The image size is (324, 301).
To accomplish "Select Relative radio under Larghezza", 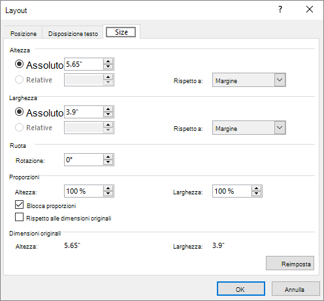I will 19,128.
